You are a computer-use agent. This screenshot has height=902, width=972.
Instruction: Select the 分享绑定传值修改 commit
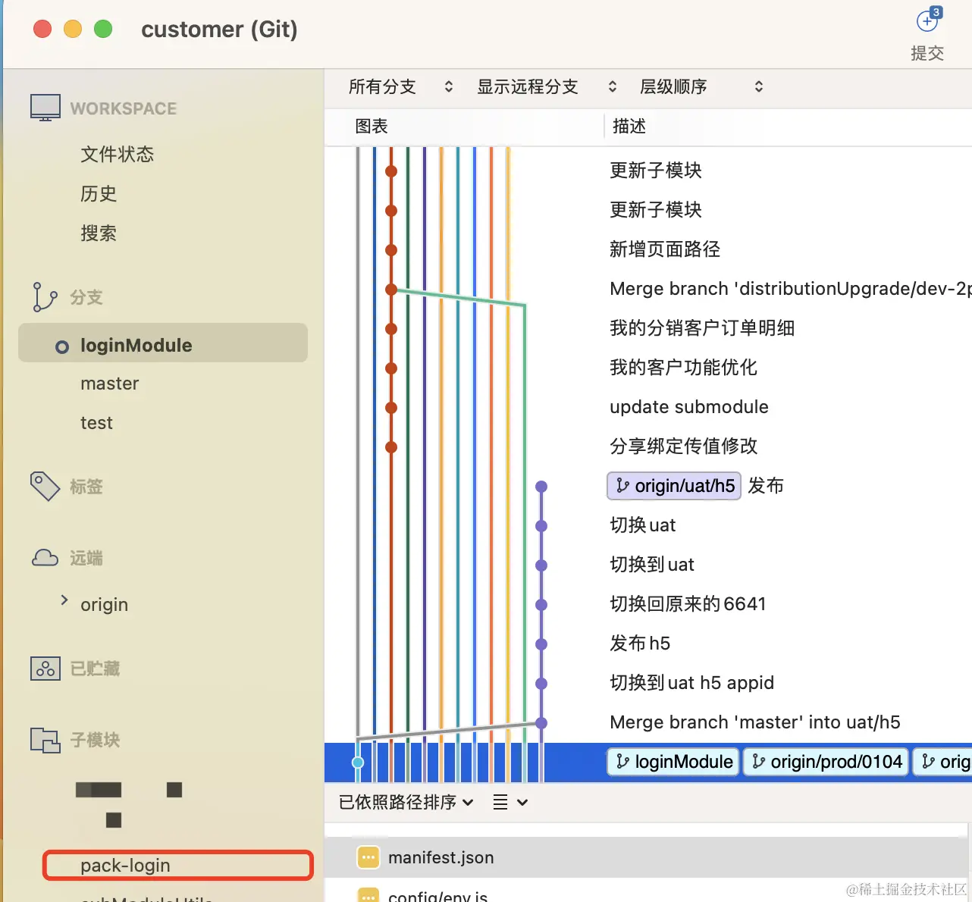(x=683, y=446)
